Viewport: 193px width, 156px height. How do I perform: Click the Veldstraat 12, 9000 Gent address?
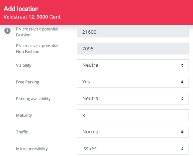32,17
